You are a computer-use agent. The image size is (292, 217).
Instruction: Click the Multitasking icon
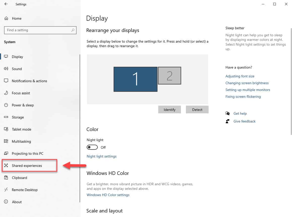pos(6,141)
